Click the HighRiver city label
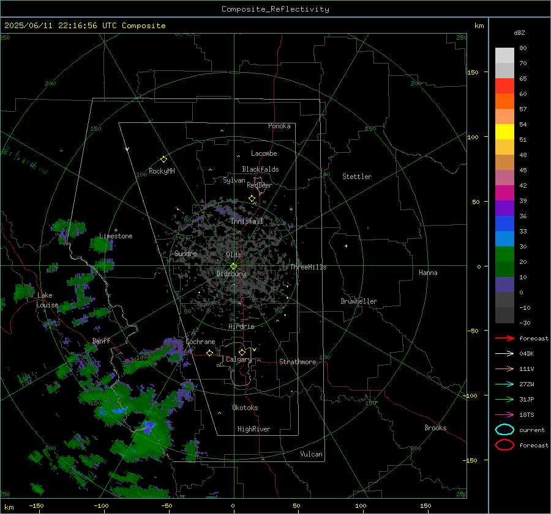 [254, 429]
